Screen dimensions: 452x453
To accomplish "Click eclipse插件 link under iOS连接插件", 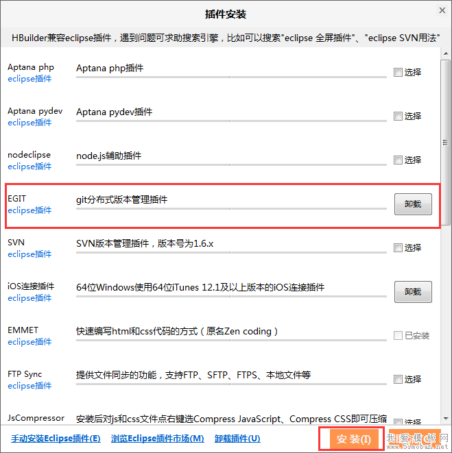I will click(x=29, y=298).
